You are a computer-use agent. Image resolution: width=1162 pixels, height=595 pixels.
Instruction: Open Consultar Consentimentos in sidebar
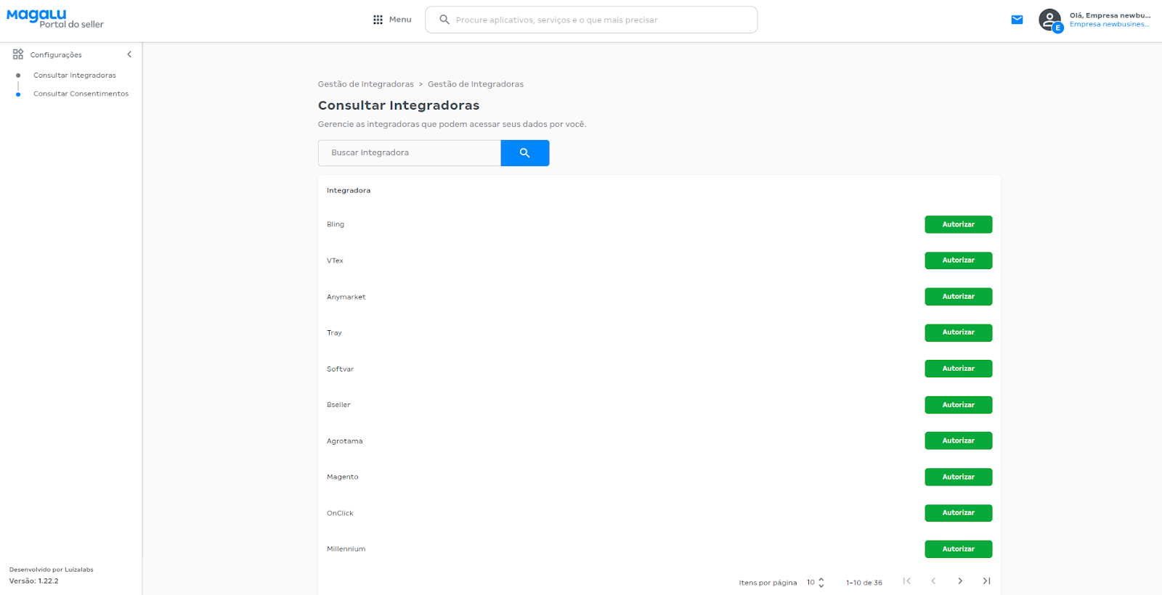coord(81,94)
